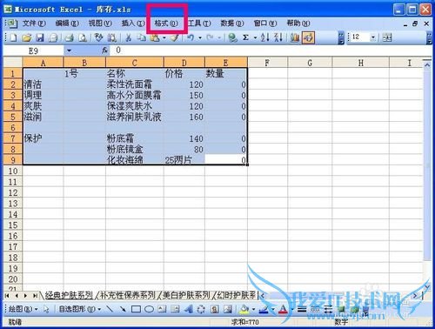This screenshot has height=329, width=435.
Task: Click the vertical scrollbar up arrow
Action: pos(427,65)
